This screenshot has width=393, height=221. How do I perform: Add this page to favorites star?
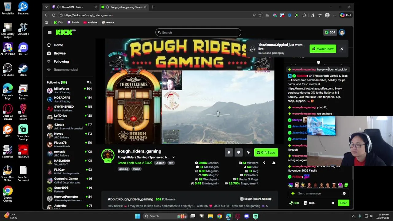[x=260, y=15]
